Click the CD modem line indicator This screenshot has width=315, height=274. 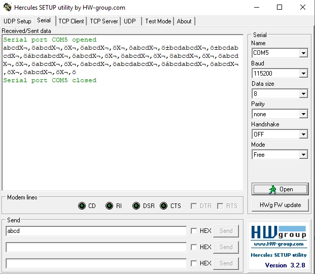tap(82, 206)
